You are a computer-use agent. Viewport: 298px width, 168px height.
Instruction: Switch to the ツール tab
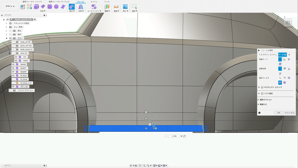pyautogui.click(x=107, y=1)
